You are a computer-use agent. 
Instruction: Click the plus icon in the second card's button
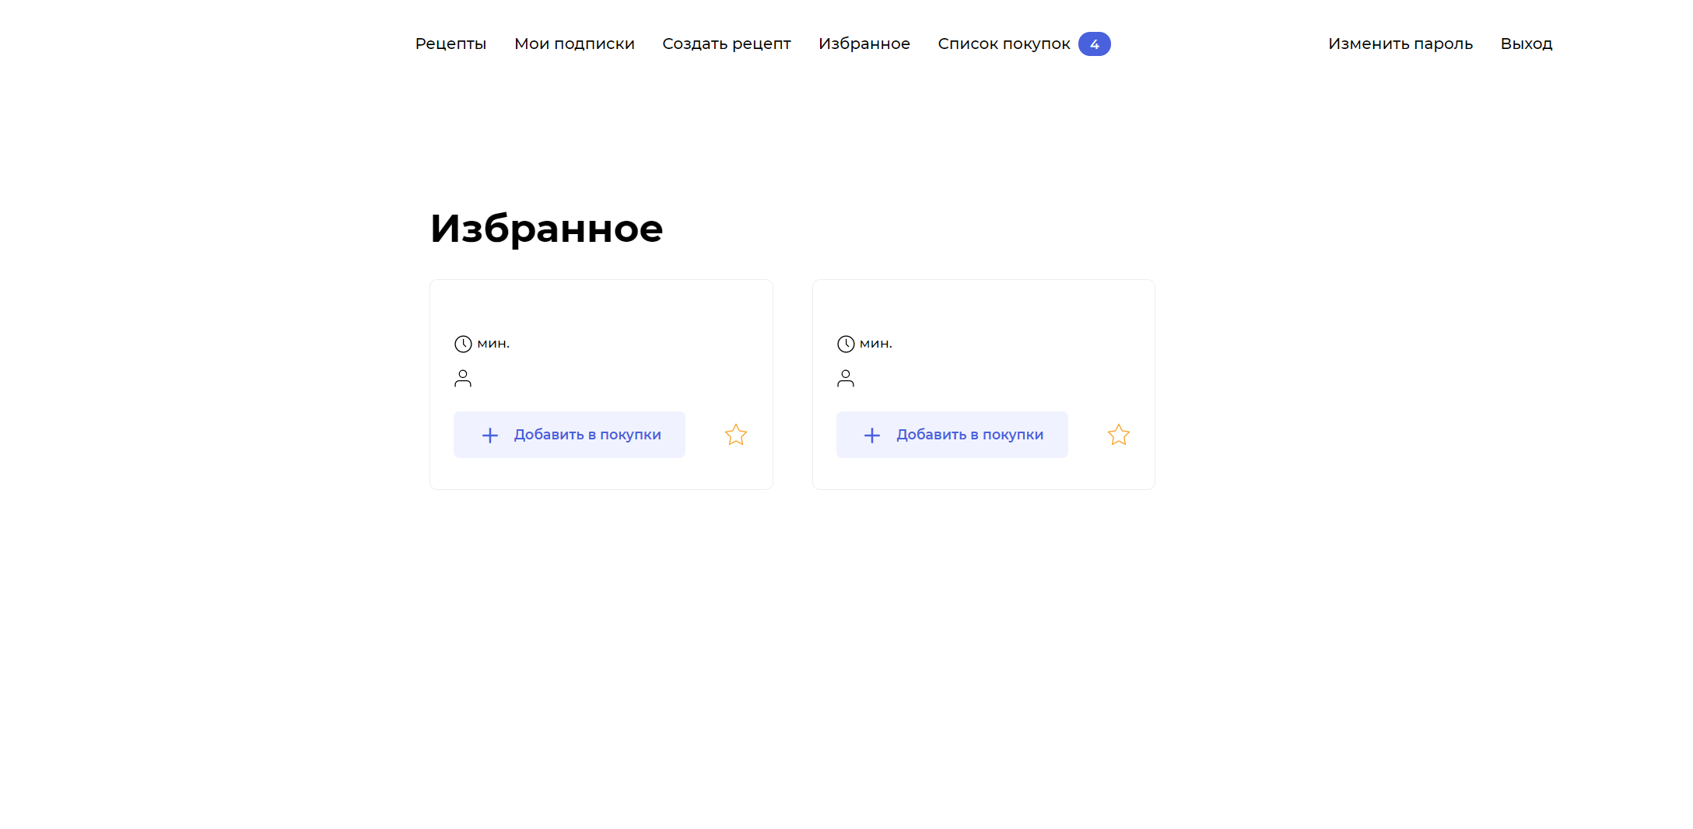click(872, 435)
